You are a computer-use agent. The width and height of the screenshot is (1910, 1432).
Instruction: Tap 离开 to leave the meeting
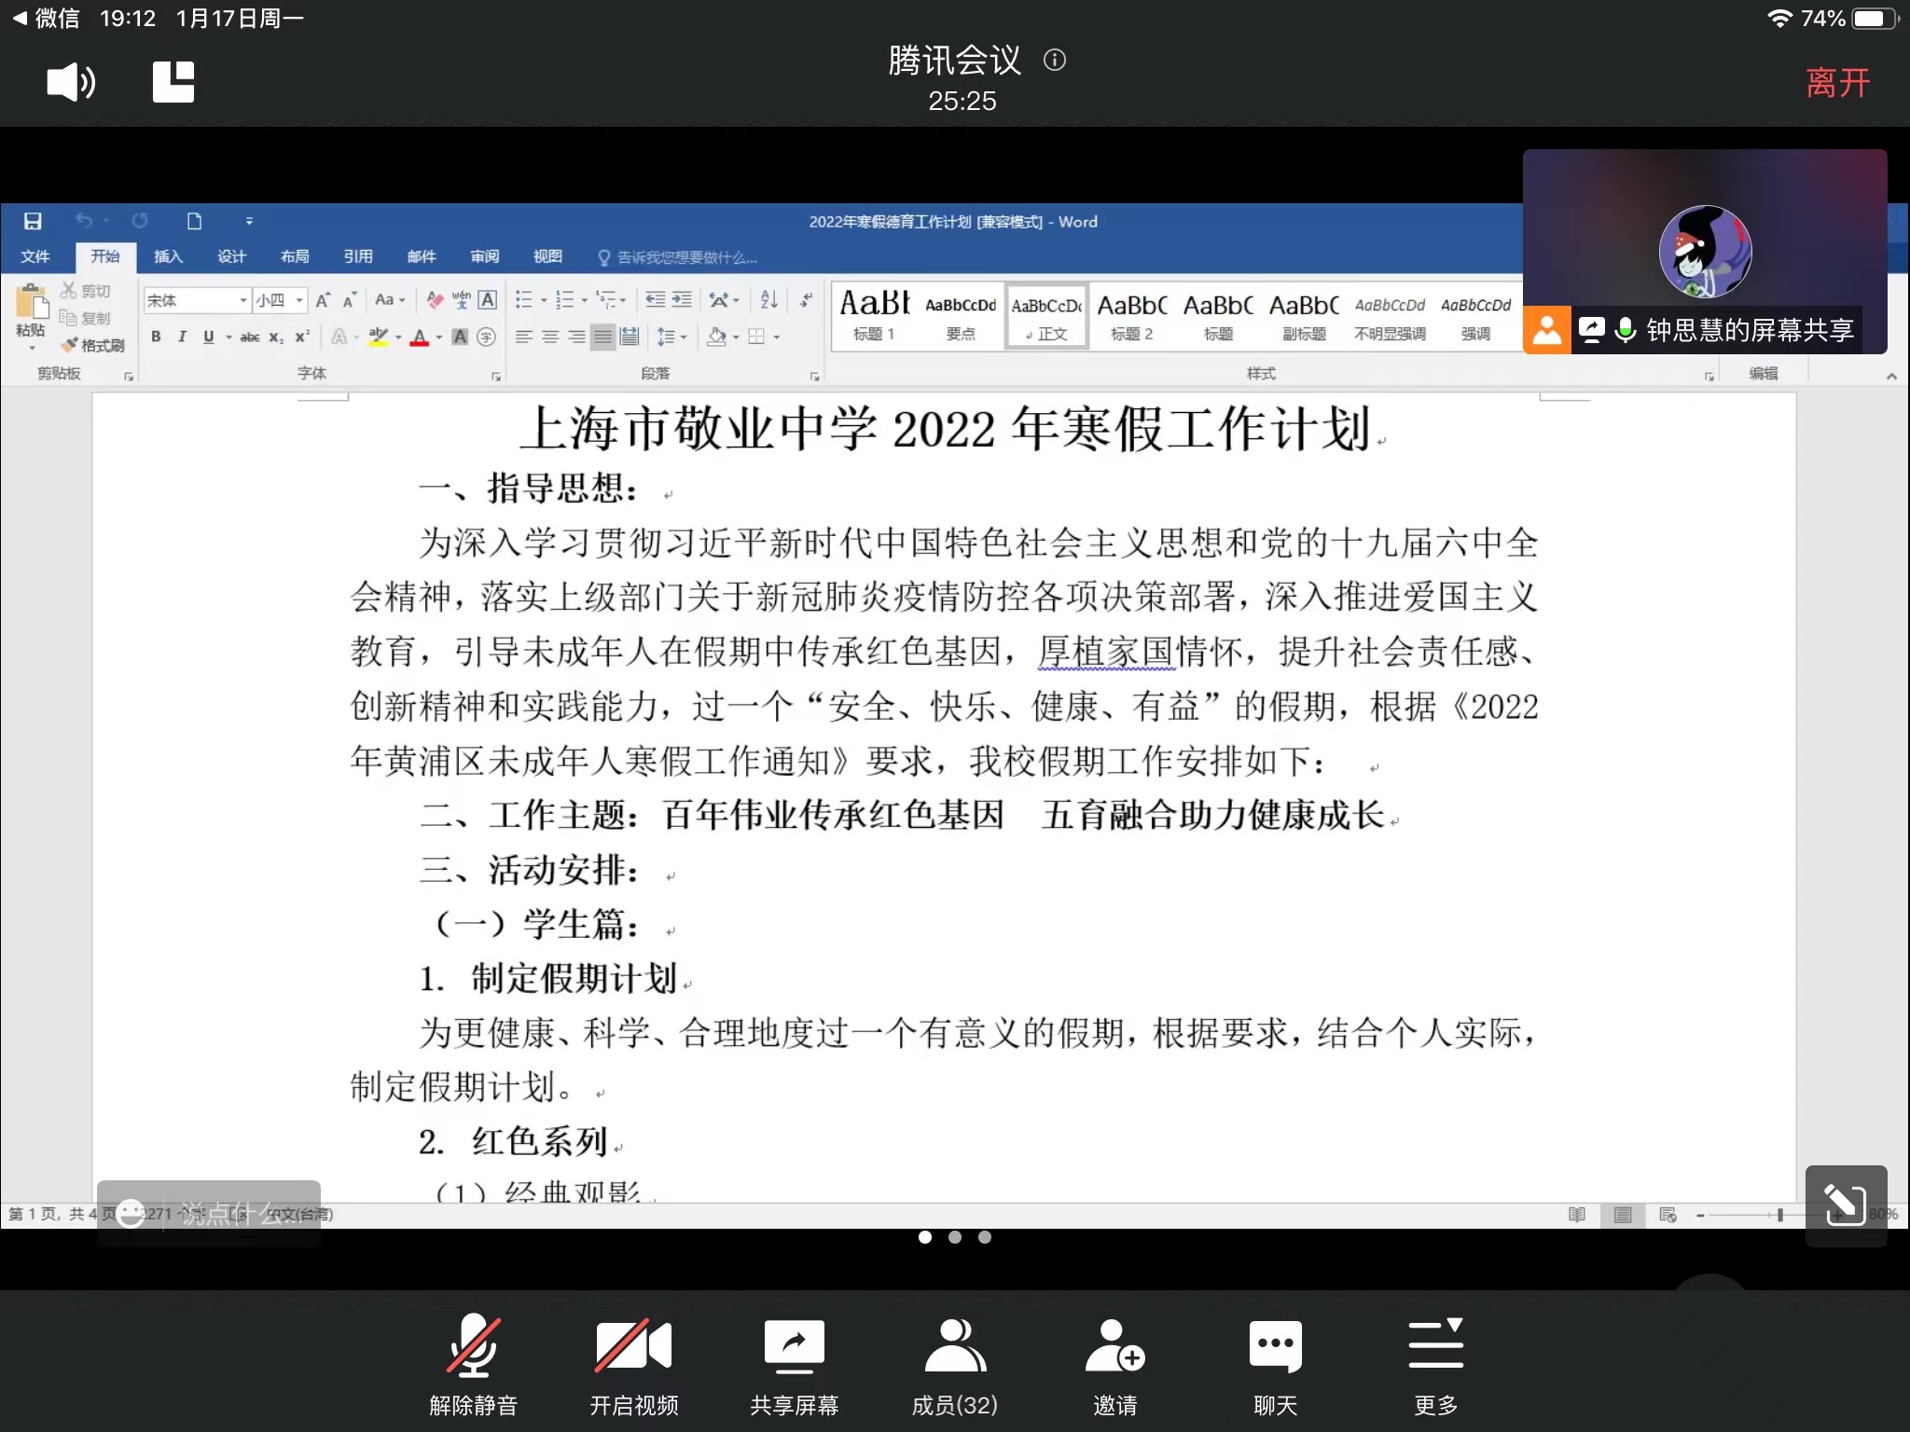(1836, 83)
